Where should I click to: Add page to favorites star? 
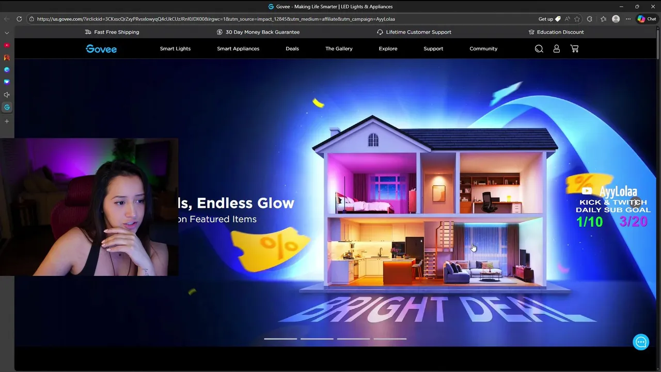coord(577,19)
